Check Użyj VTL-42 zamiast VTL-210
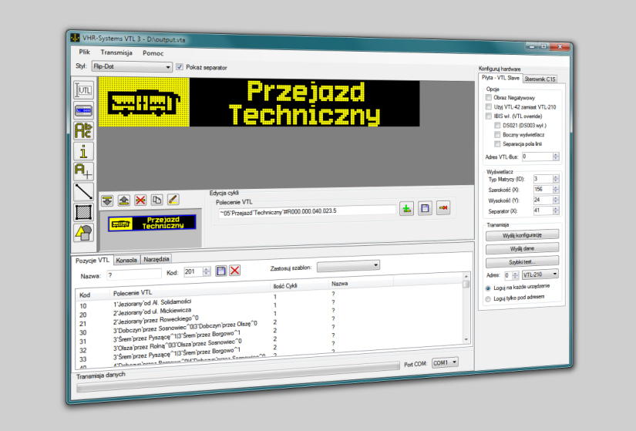 click(x=489, y=106)
